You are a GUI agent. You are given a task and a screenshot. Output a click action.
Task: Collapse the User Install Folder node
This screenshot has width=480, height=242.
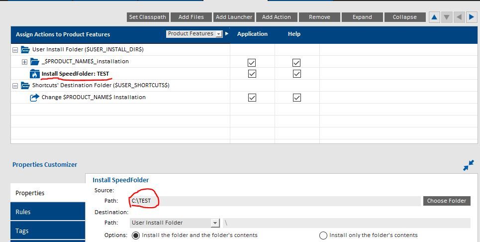[15, 50]
